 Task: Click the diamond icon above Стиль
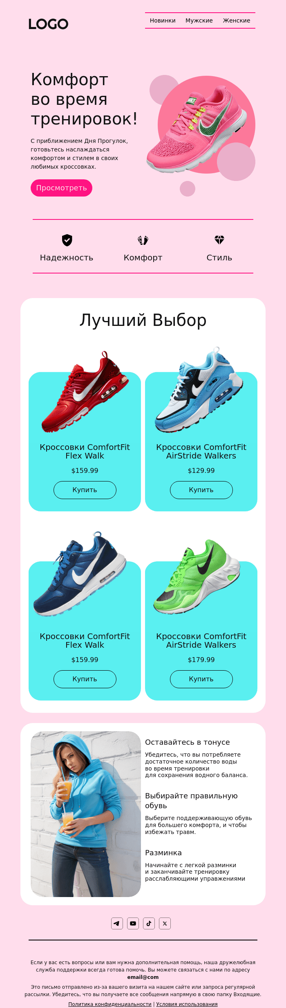click(x=219, y=240)
